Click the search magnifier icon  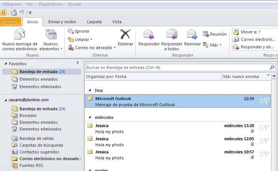click(x=272, y=67)
